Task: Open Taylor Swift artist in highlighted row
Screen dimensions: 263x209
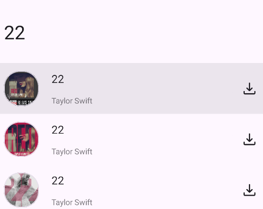Action: (x=72, y=101)
